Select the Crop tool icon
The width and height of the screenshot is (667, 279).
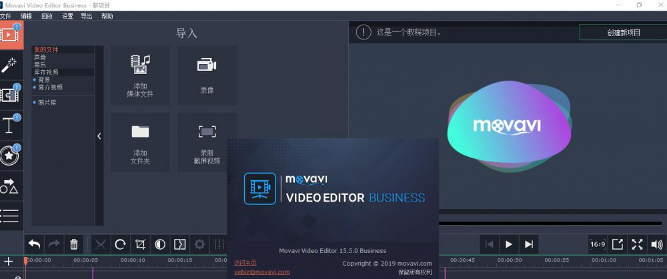140,244
